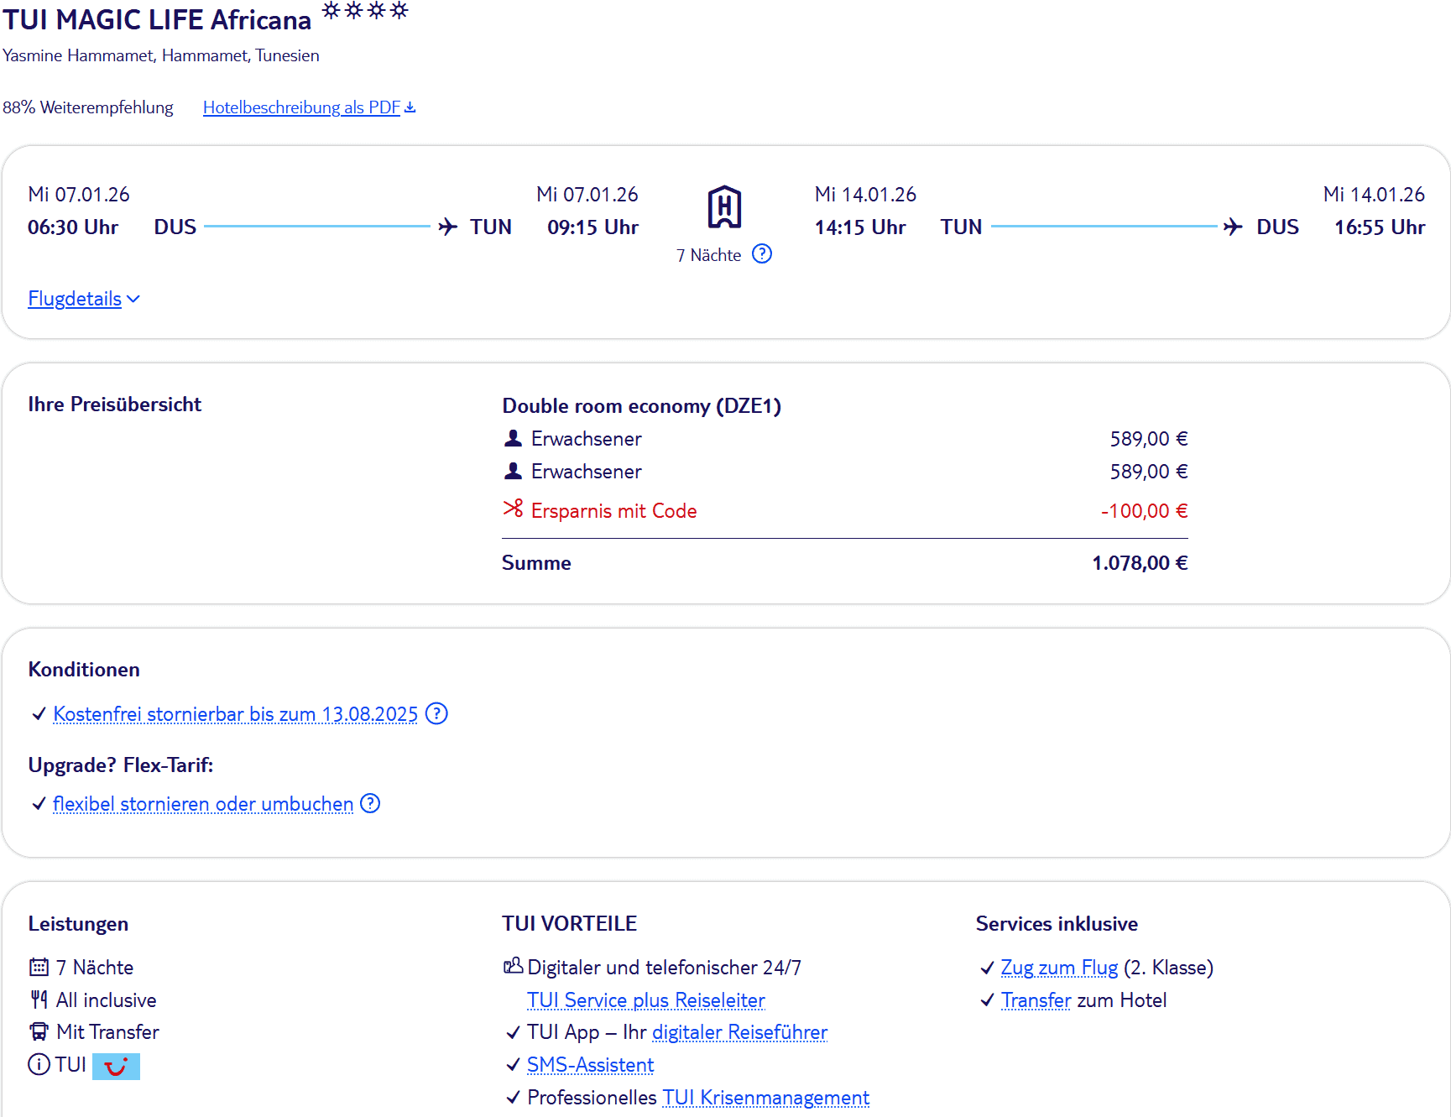Screen dimensions: 1451x1117
Task: Click the hotel icon above 7 Nächte
Action: coord(723,207)
